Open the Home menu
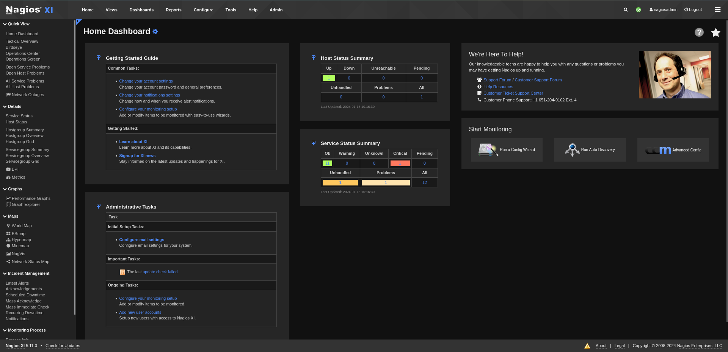Viewport: 728px width, 352px height. [x=88, y=10]
